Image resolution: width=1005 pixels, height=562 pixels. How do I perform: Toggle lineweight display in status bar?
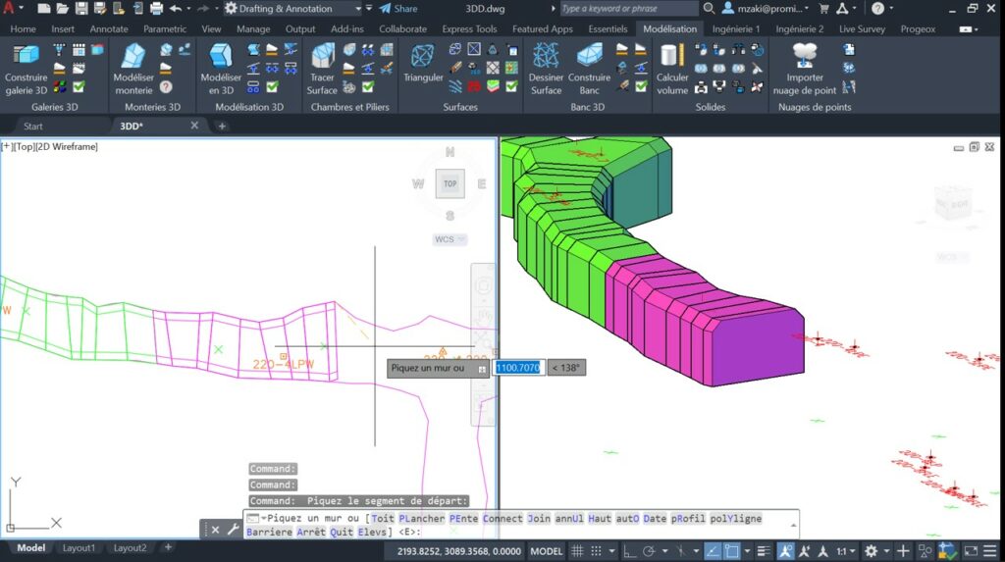(764, 551)
